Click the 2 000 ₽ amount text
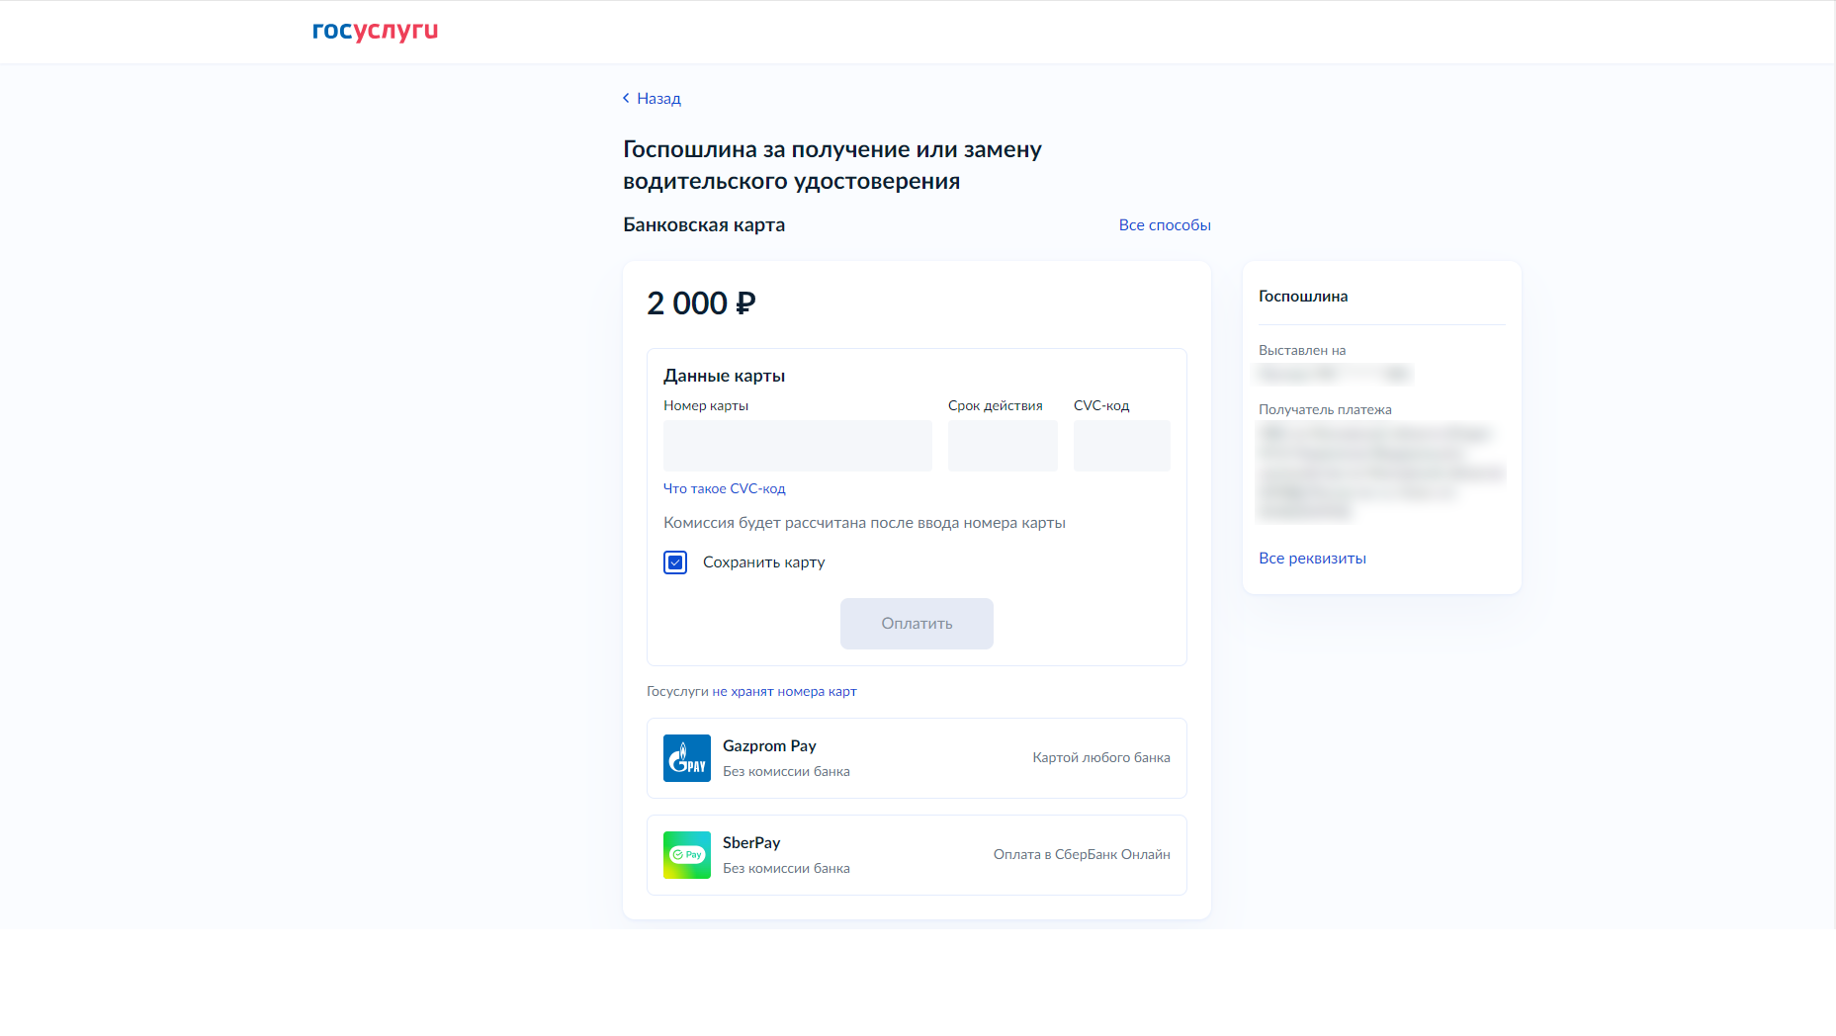This screenshot has height=1036, width=1836. pos(701,303)
